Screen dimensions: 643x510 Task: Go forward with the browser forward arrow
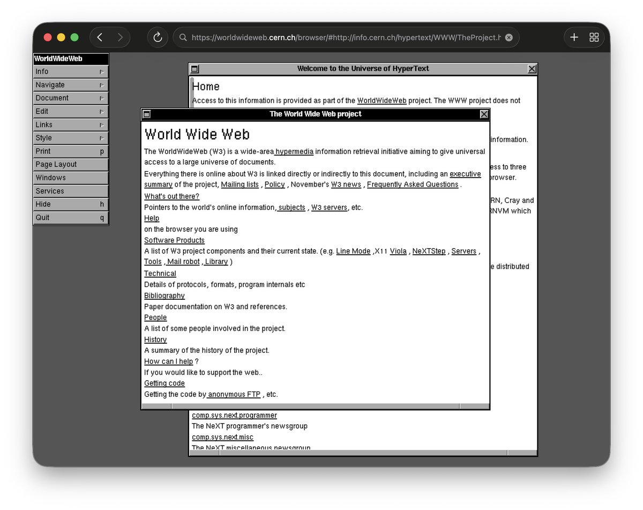click(x=120, y=37)
